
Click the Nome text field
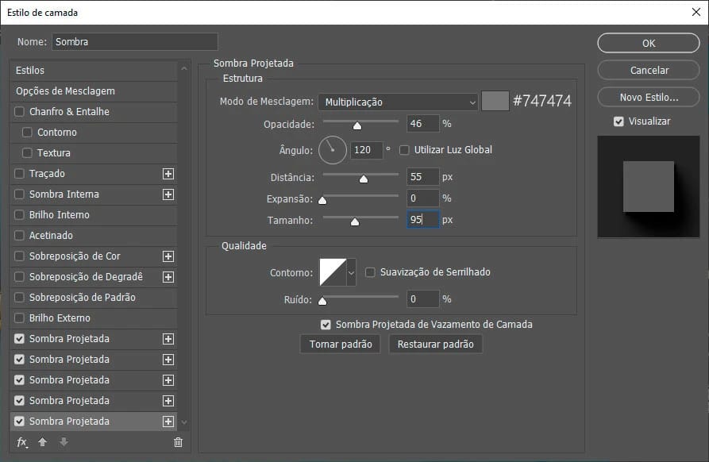(134, 41)
